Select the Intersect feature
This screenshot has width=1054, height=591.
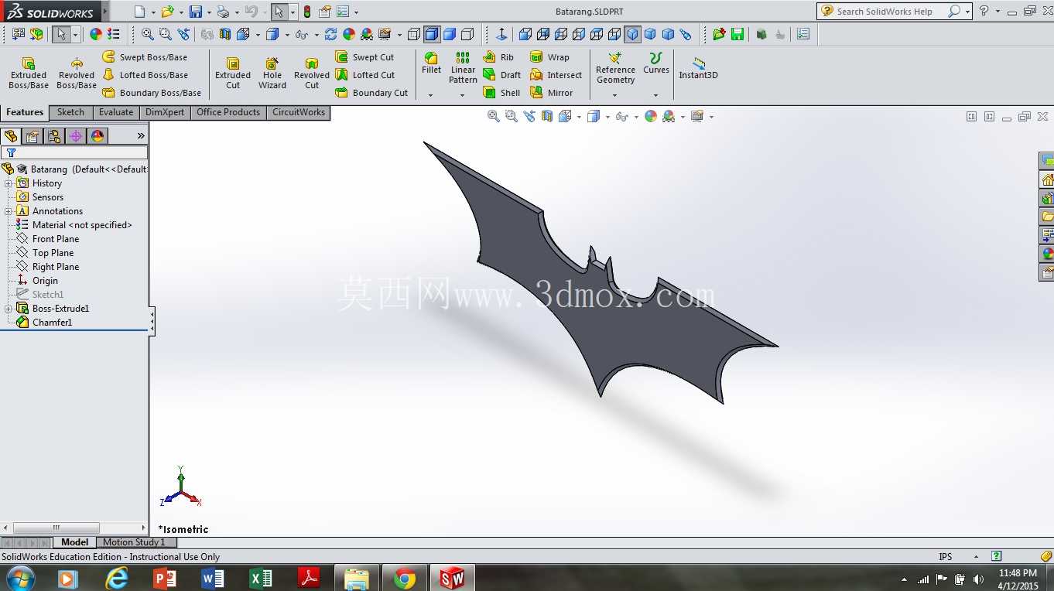(556, 75)
